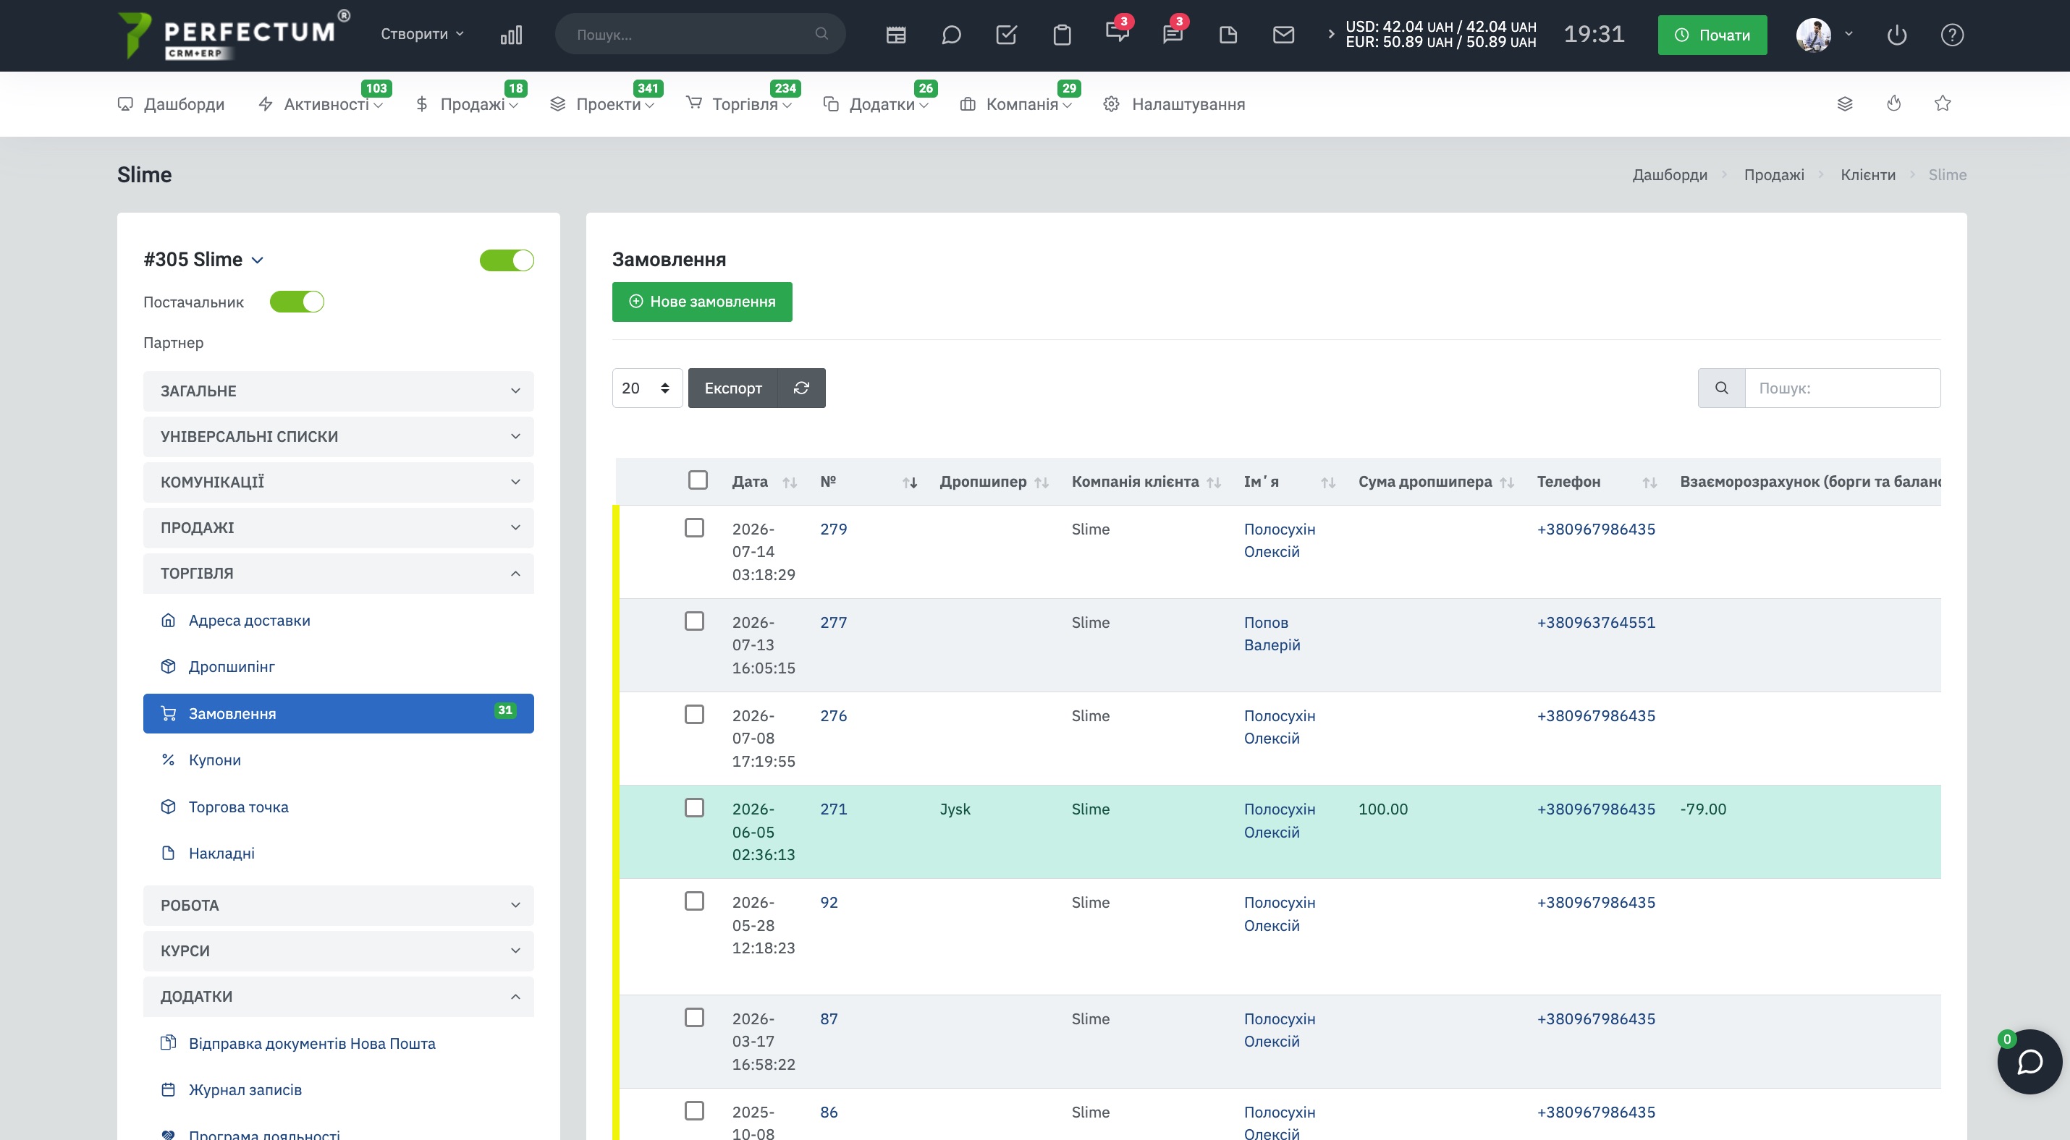2070x1140 pixels.
Task: Sort the table by Дата column
Action: pyautogui.click(x=764, y=482)
